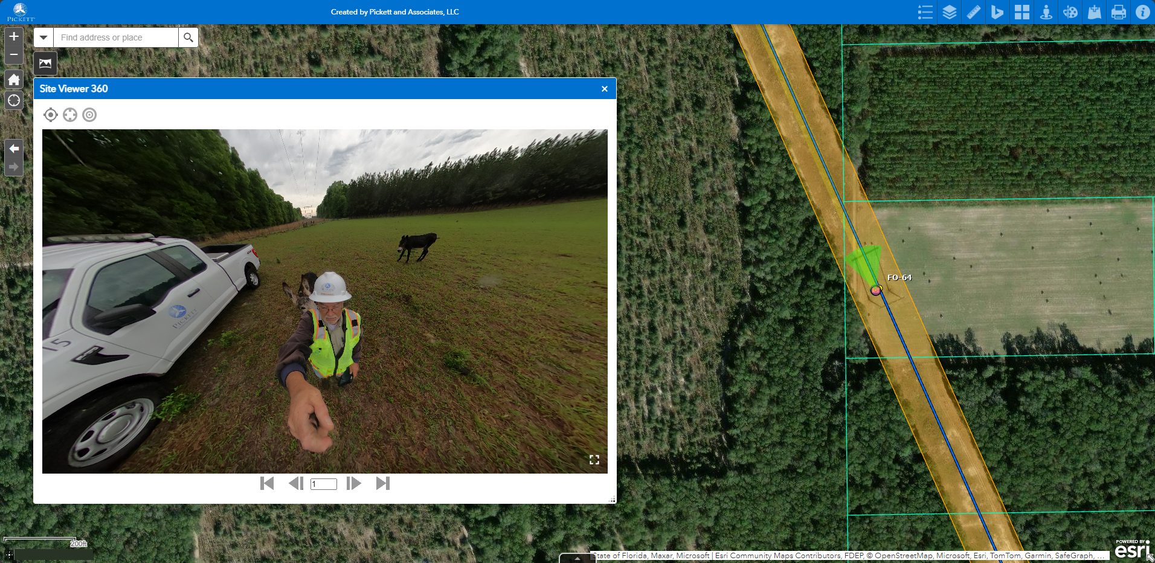Screen dimensions: 1155x563
Task: Expand the search source dropdown arrow
Action: [x=43, y=37]
